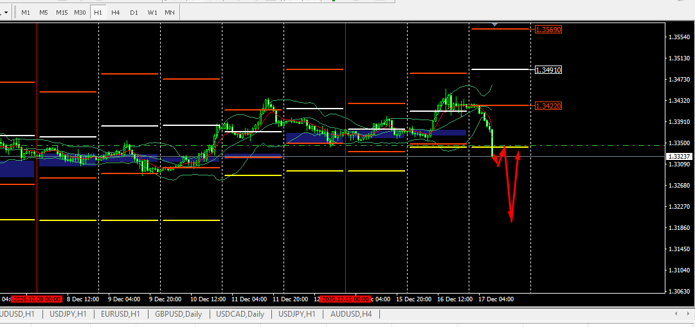Click the red date label 2025.12.08 00:00
Viewport: 695px width, 327px height.
coord(37,299)
